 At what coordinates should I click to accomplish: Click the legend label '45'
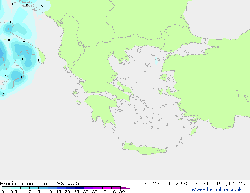click(113, 191)
